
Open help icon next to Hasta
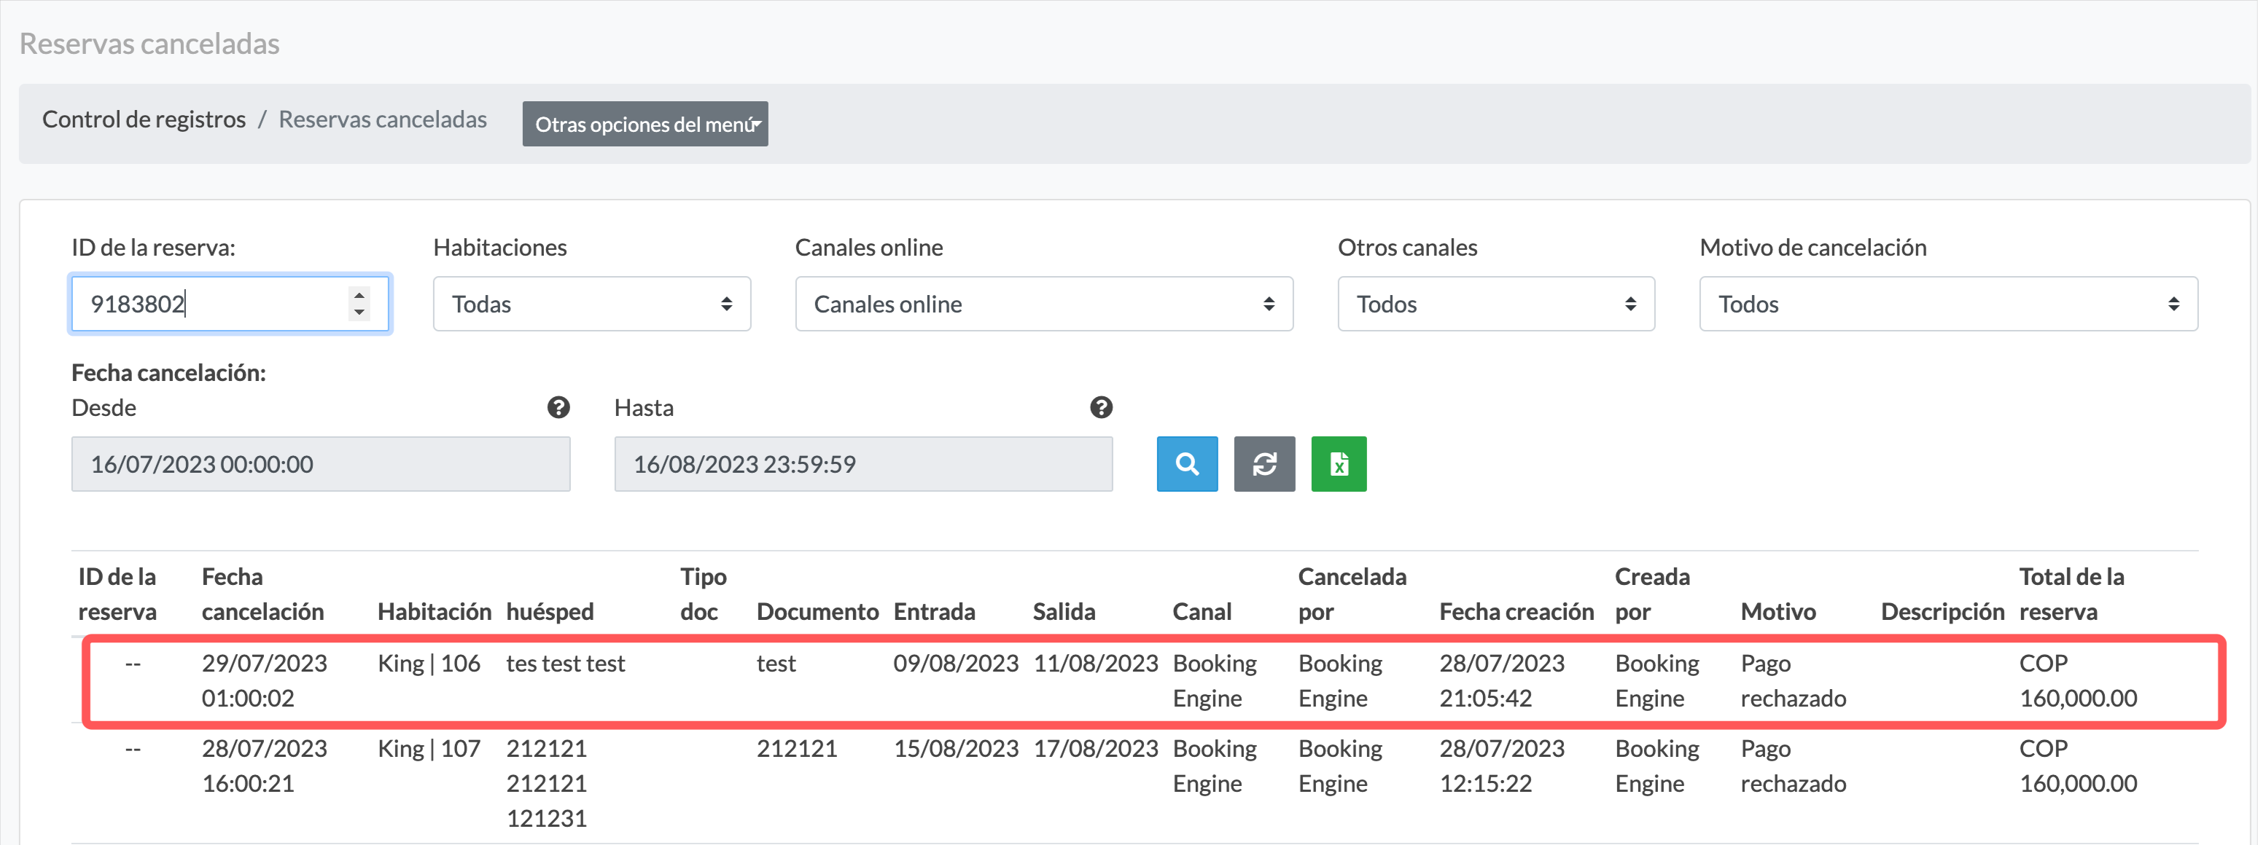1101,407
